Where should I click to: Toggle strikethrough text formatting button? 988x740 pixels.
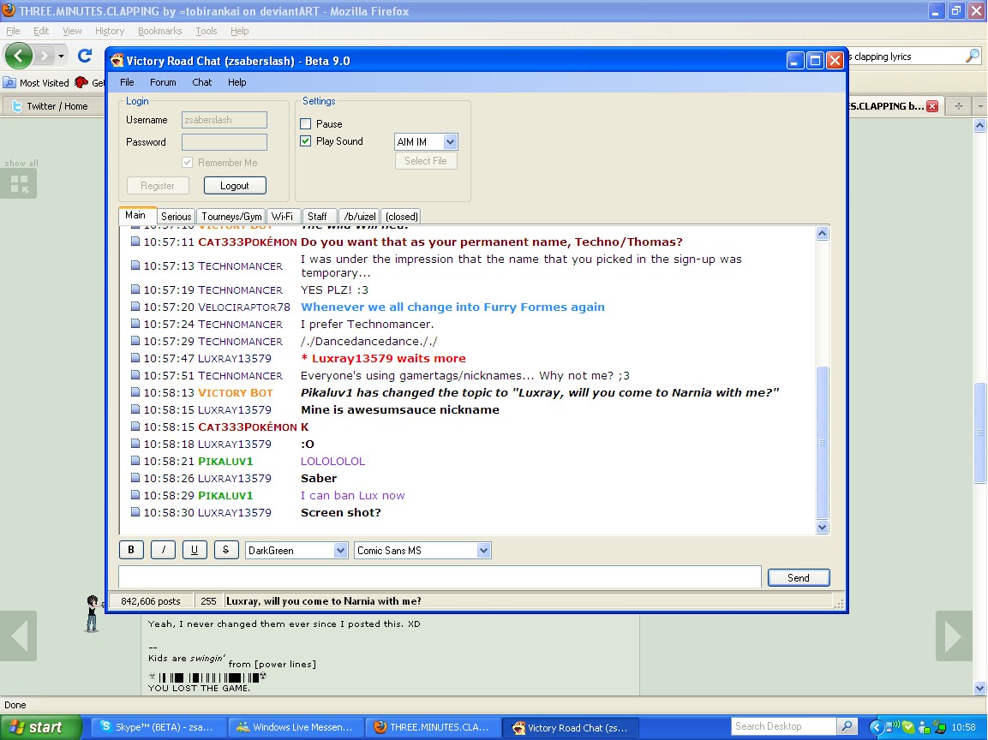225,551
